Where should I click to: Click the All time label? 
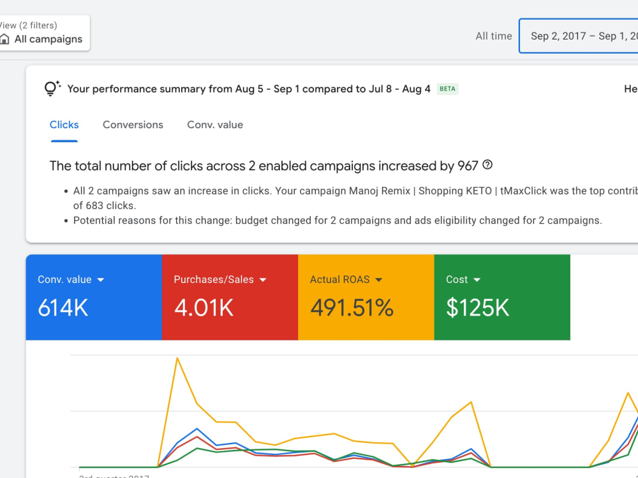(494, 36)
